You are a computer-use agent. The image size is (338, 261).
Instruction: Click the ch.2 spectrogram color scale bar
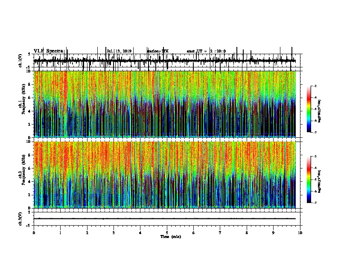tap(309, 180)
